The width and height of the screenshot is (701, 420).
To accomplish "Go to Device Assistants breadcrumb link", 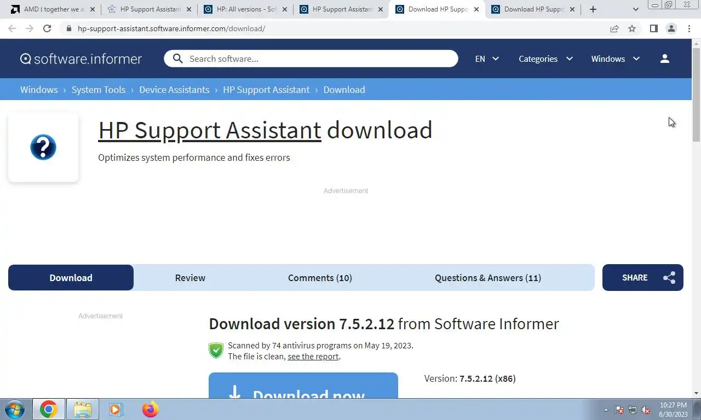I will click(x=174, y=90).
